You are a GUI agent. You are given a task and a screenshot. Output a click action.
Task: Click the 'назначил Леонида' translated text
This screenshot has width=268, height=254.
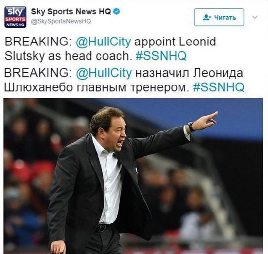pos(189,74)
